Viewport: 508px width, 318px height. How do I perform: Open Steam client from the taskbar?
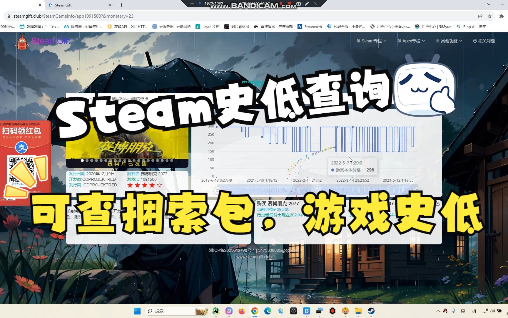coord(371,311)
